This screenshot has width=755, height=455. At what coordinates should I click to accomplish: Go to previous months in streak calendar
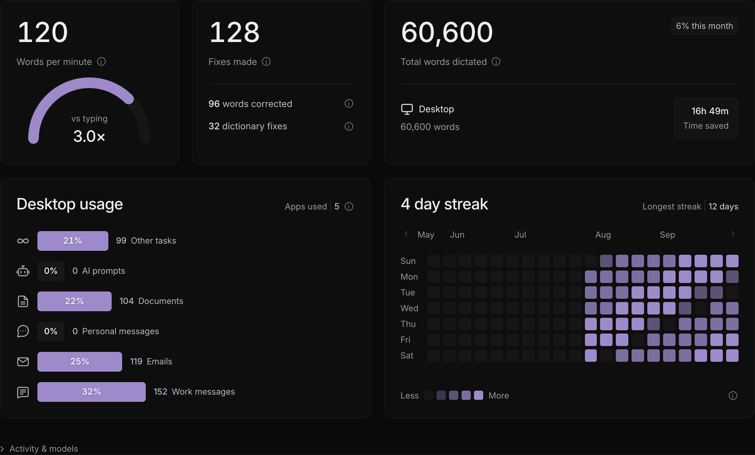pyautogui.click(x=406, y=234)
